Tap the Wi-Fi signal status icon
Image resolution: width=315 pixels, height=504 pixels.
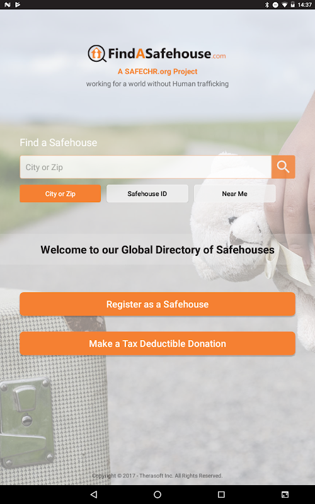tap(285, 4)
